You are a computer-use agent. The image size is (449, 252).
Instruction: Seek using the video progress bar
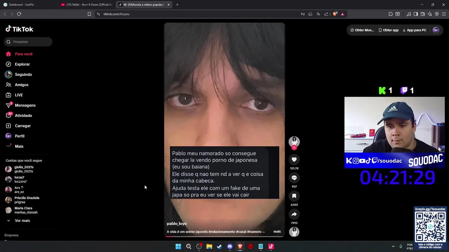[x=224, y=236]
